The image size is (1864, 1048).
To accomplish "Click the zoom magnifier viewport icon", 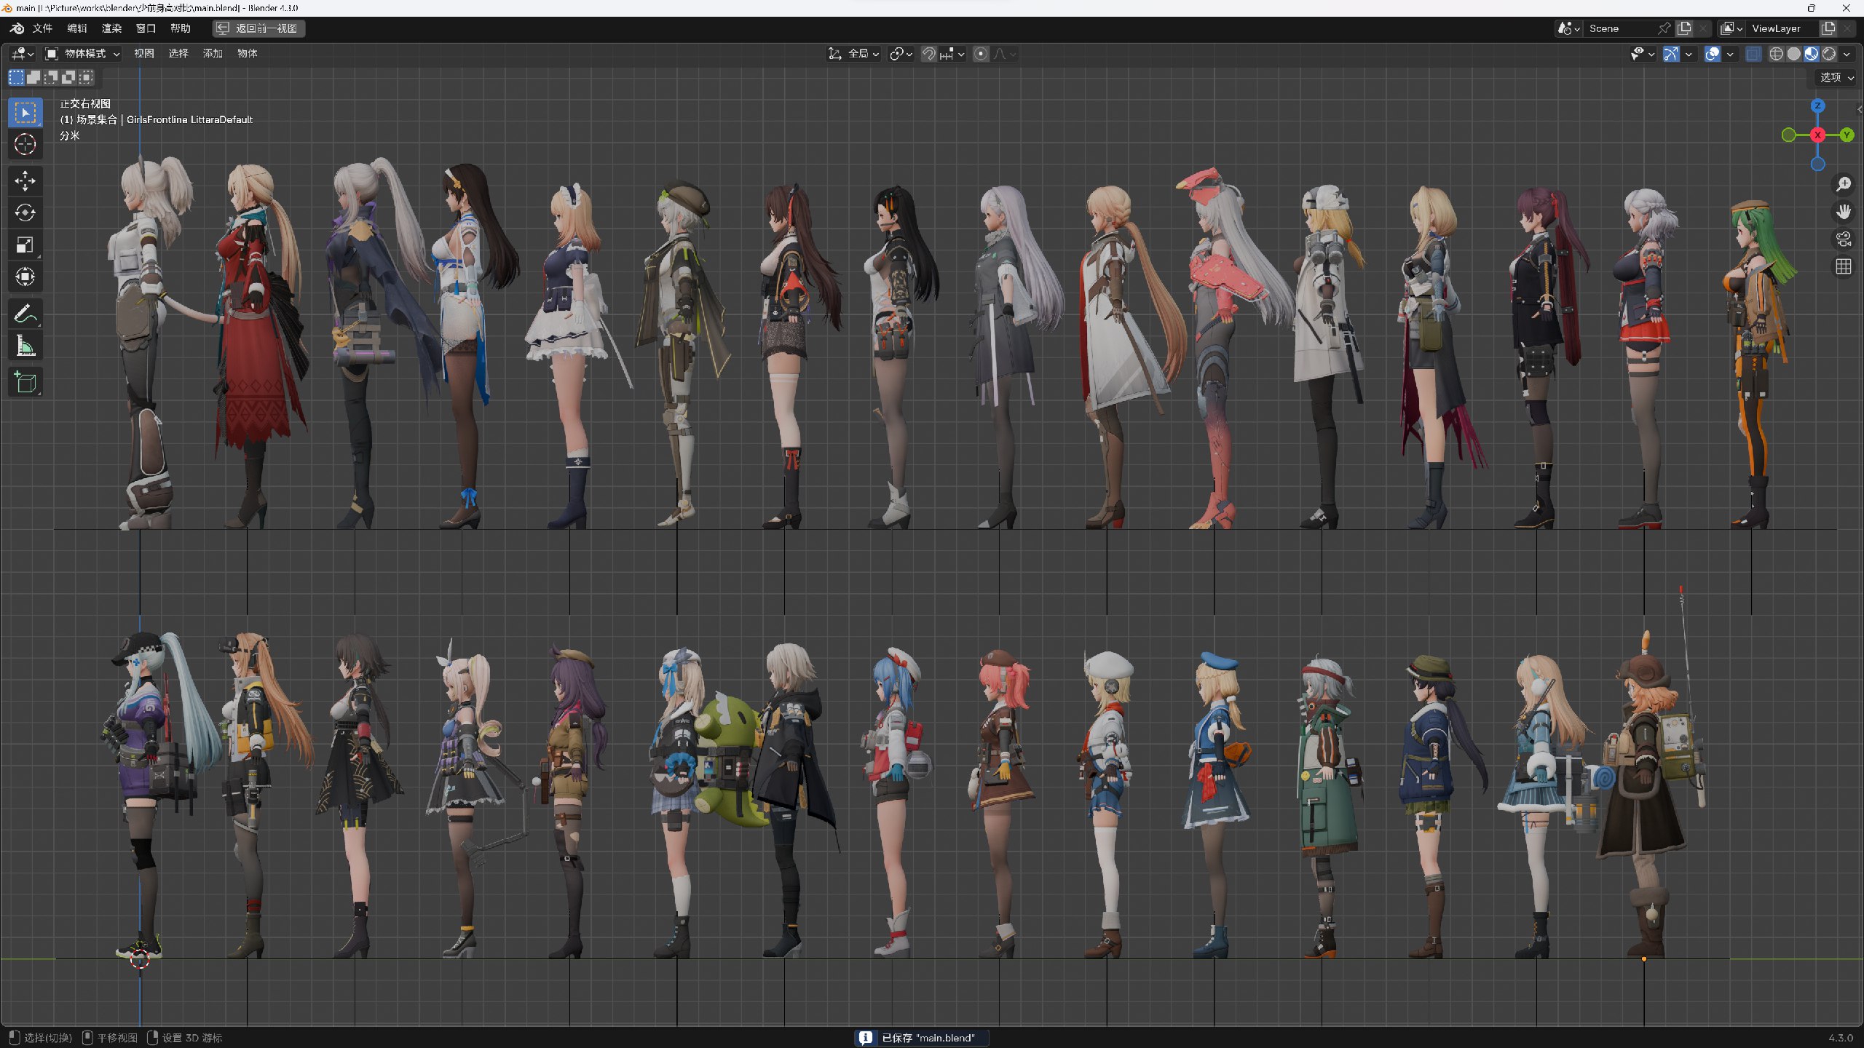I will pos(1844,184).
